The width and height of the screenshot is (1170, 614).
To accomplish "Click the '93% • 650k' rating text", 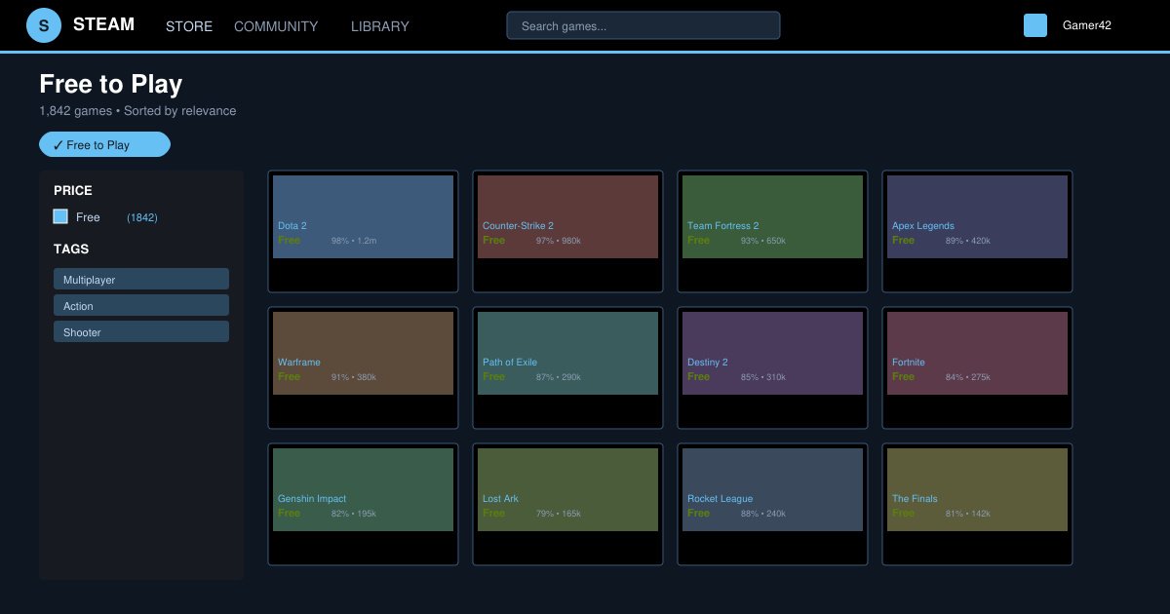I will 763,241.
